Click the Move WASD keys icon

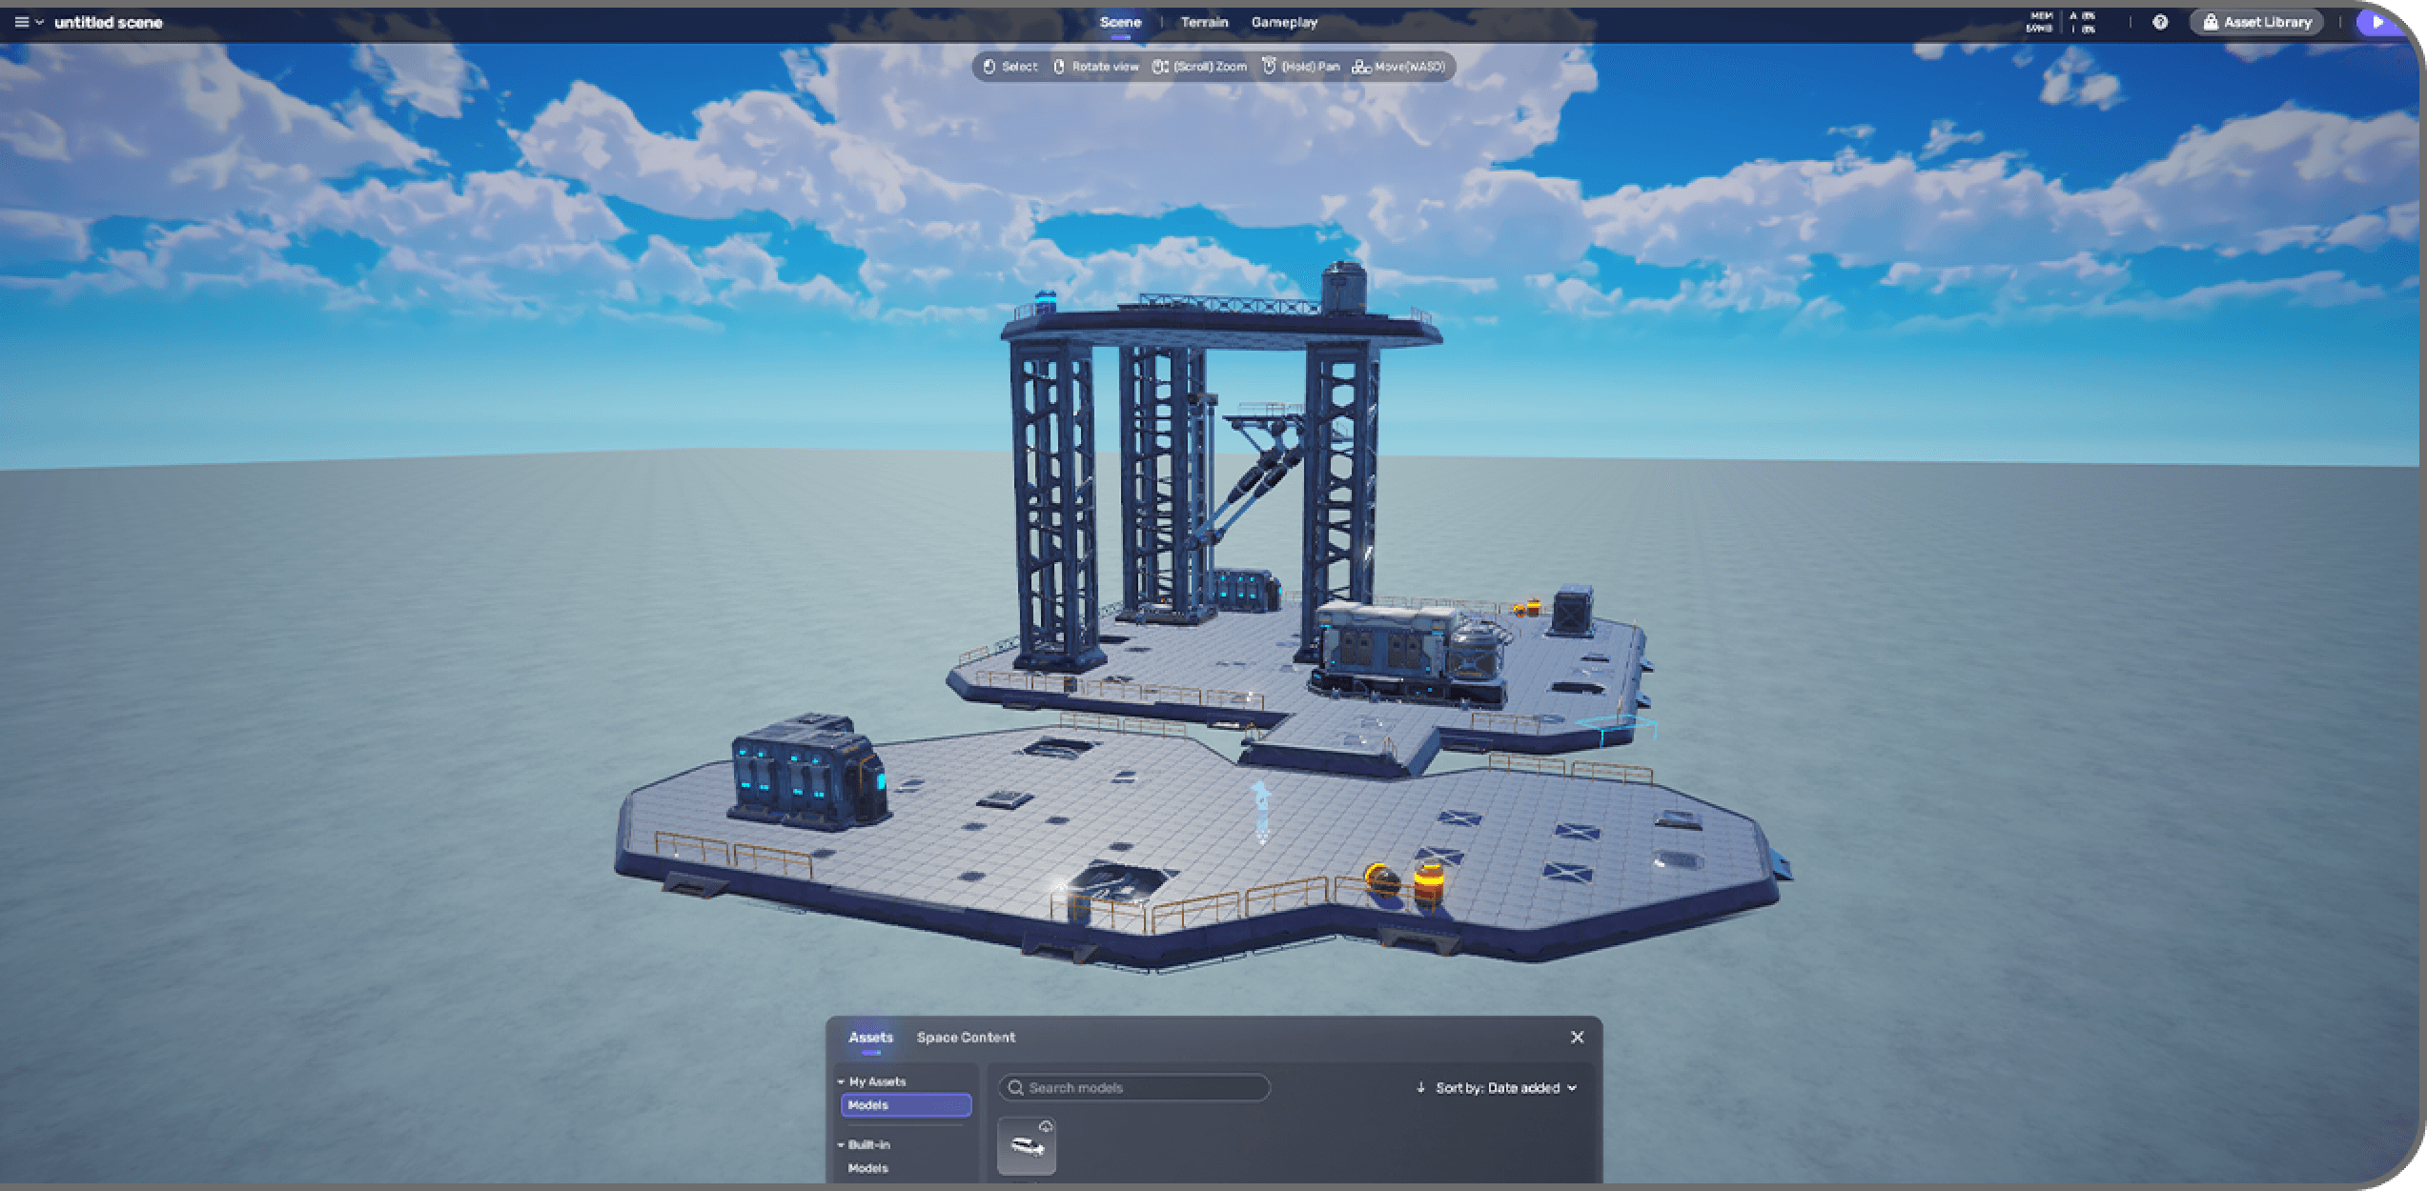[x=1361, y=67]
